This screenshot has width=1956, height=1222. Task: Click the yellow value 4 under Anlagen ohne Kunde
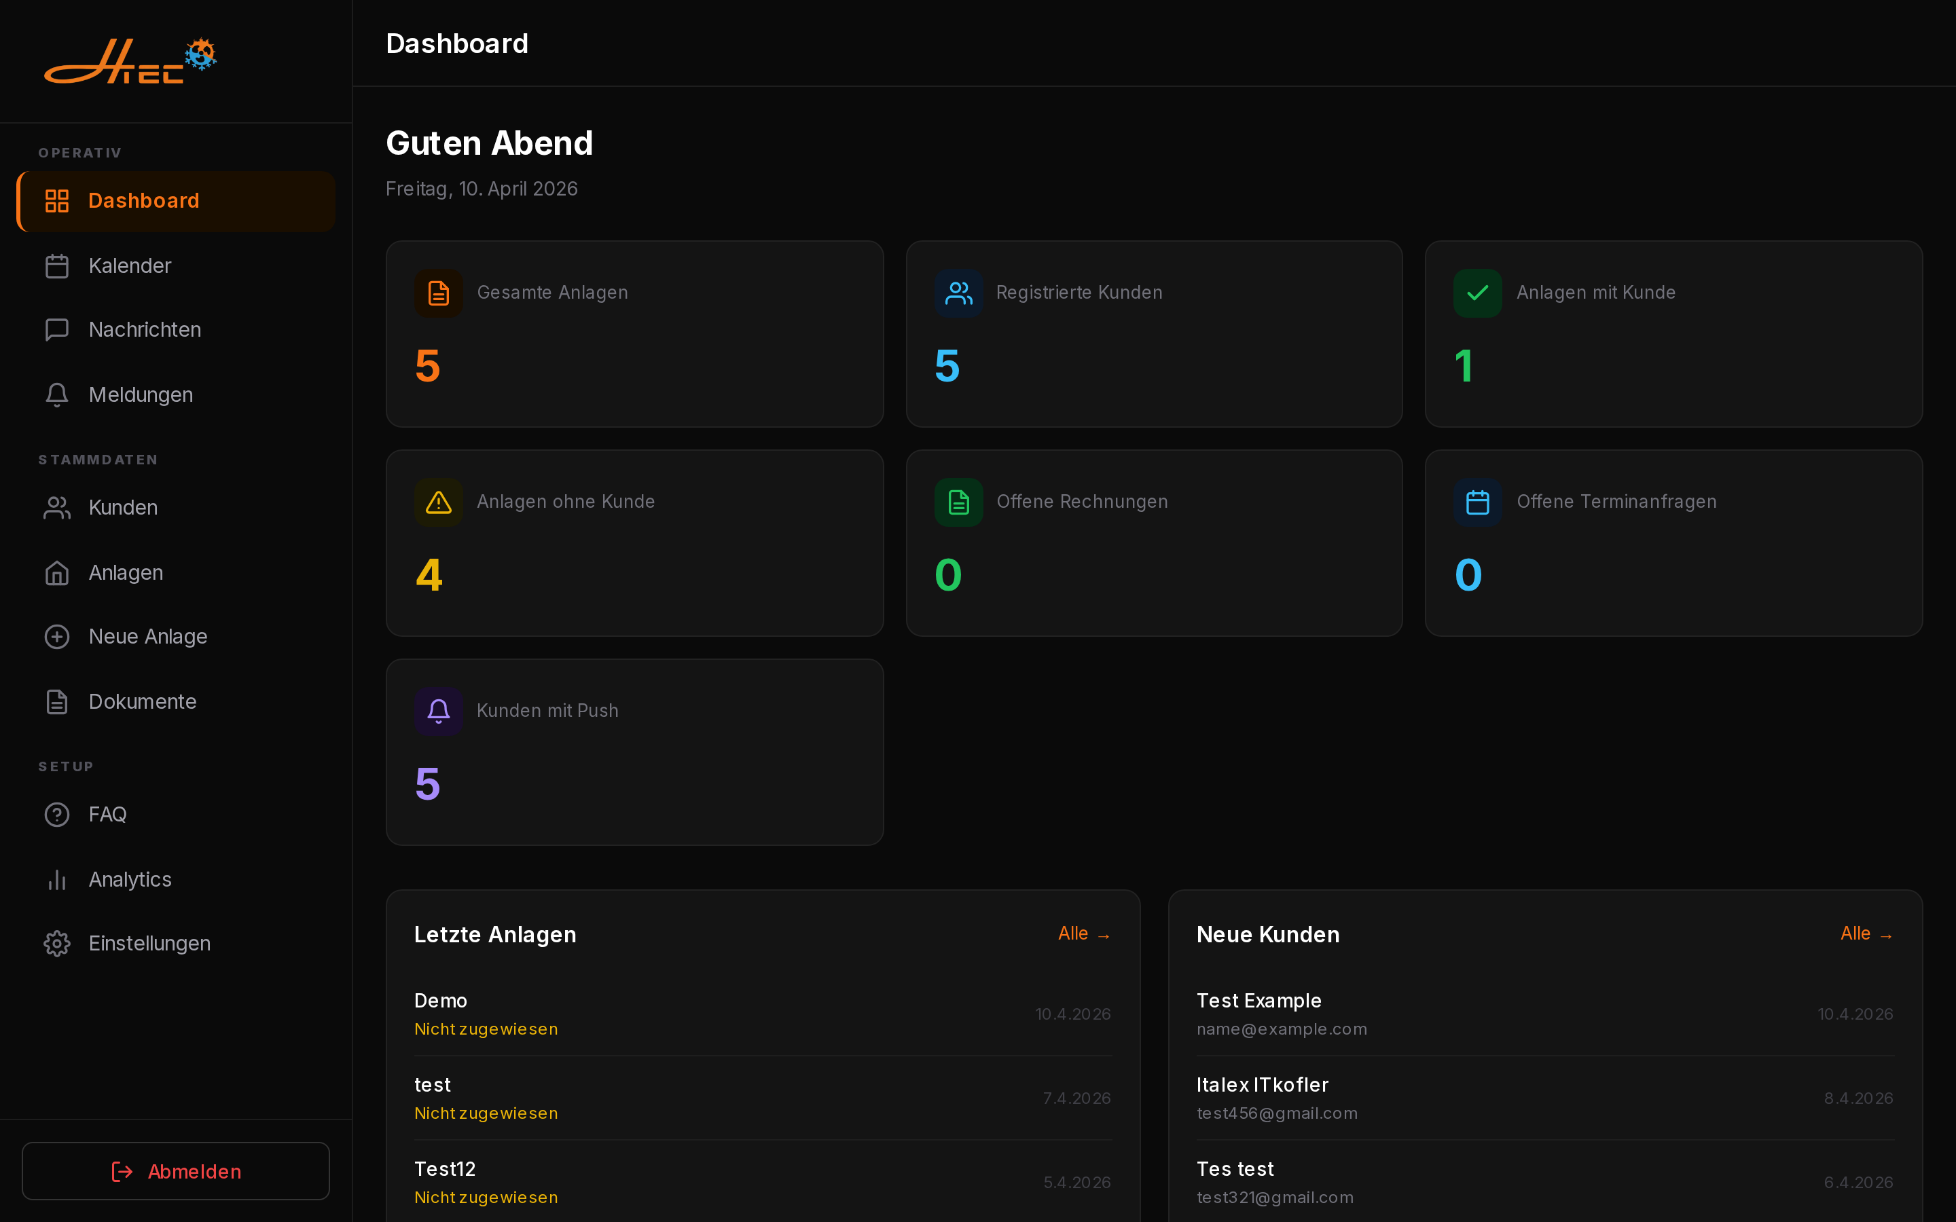[429, 574]
